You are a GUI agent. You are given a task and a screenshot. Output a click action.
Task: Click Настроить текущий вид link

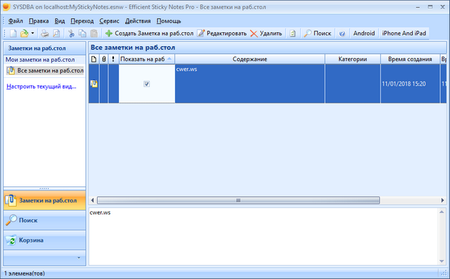[x=41, y=86]
